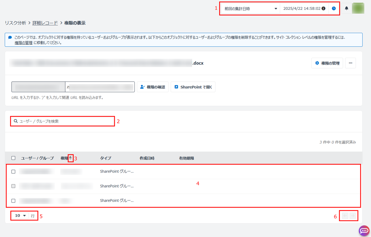Click the search magnifier icon

[x=15, y=121]
